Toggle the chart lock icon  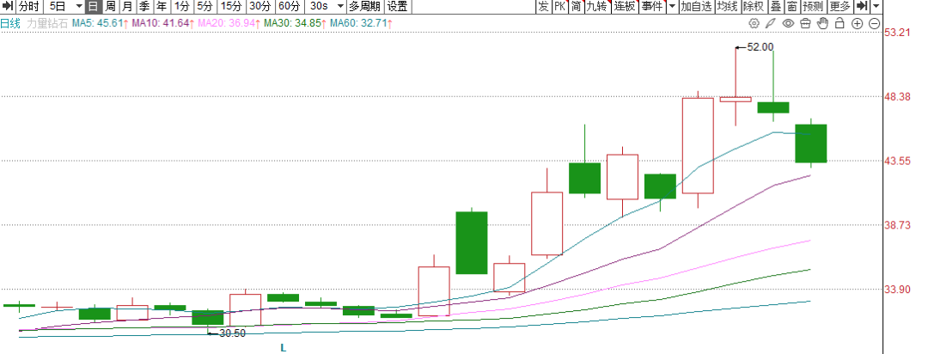839,23
